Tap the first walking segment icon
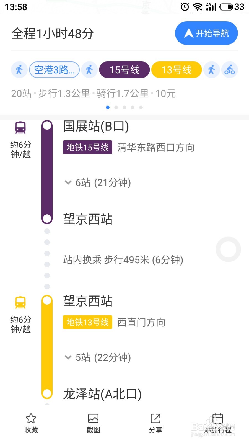This screenshot has width=249, height=443. pos(19,70)
